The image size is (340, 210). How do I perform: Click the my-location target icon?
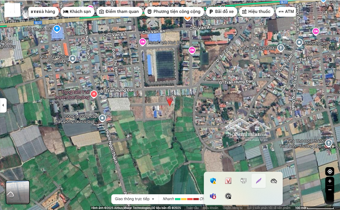330,172
